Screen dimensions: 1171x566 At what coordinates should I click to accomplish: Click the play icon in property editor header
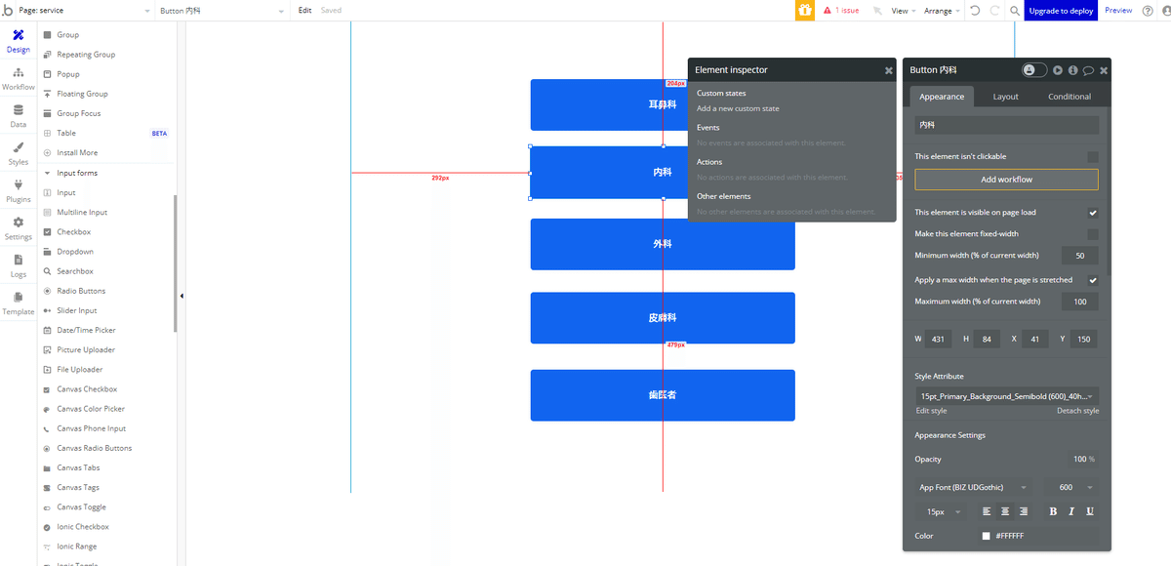click(x=1058, y=70)
